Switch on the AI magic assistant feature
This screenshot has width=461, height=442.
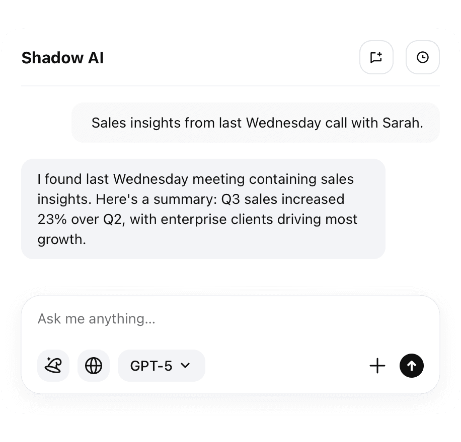[53, 366]
